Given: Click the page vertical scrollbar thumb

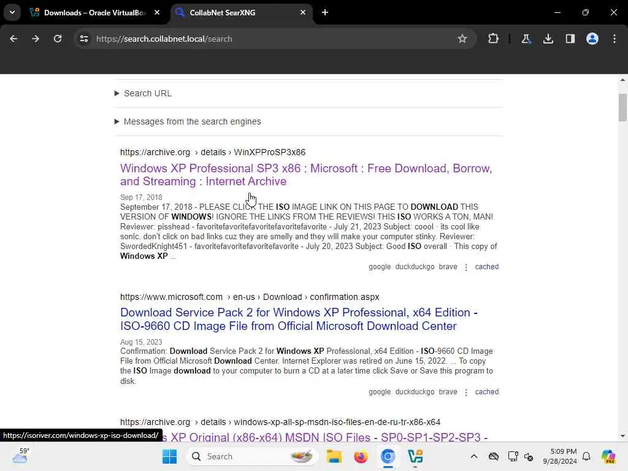Looking at the screenshot, I should click(x=622, y=107).
